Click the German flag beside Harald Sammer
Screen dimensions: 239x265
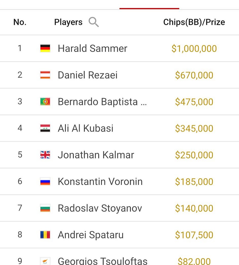45,48
